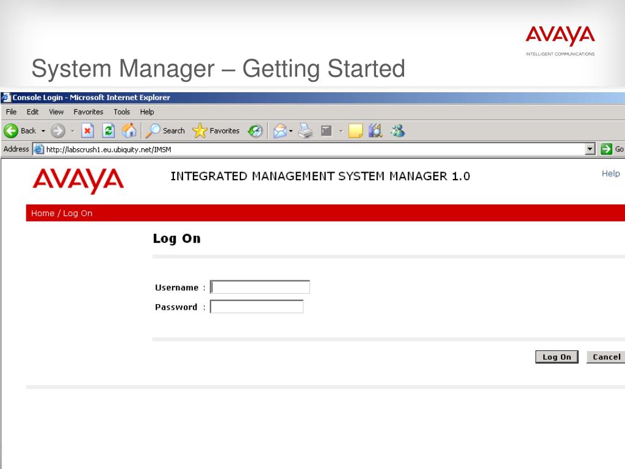625x469 pixels.
Task: Click the Cancel button
Action: (606, 357)
